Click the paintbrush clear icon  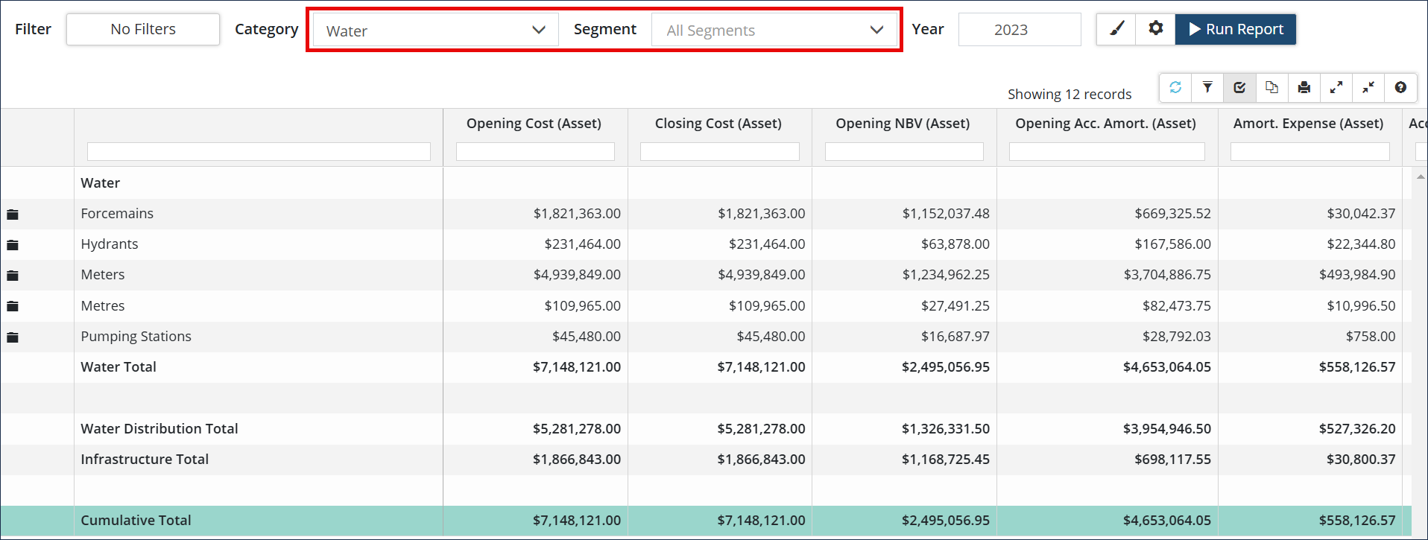pos(1116,29)
